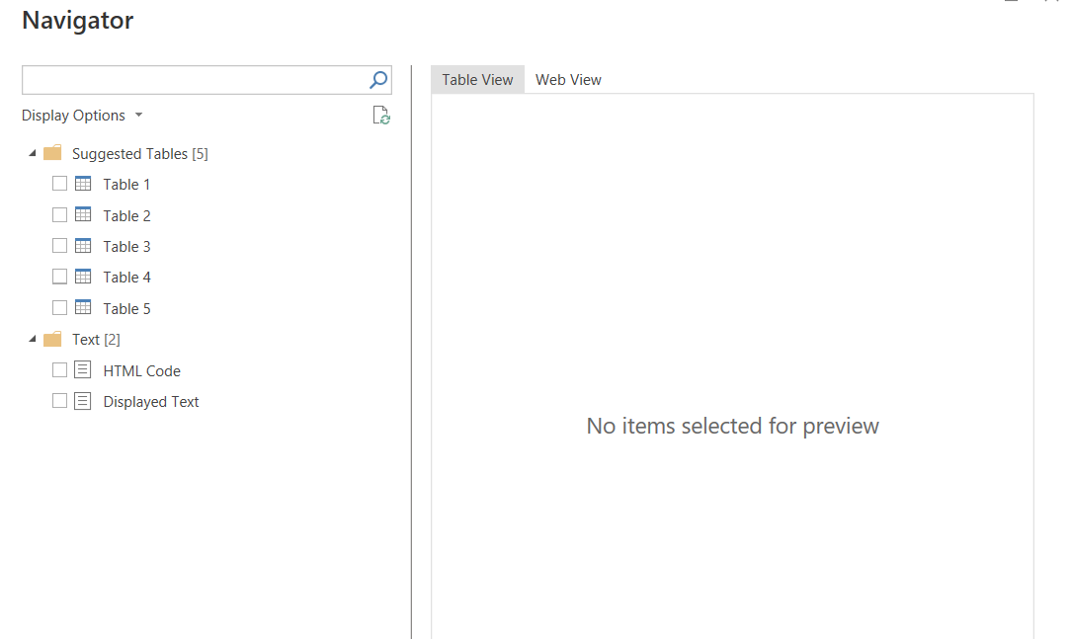Select the Table 3 label
The image size is (1070, 639).
coord(126,246)
